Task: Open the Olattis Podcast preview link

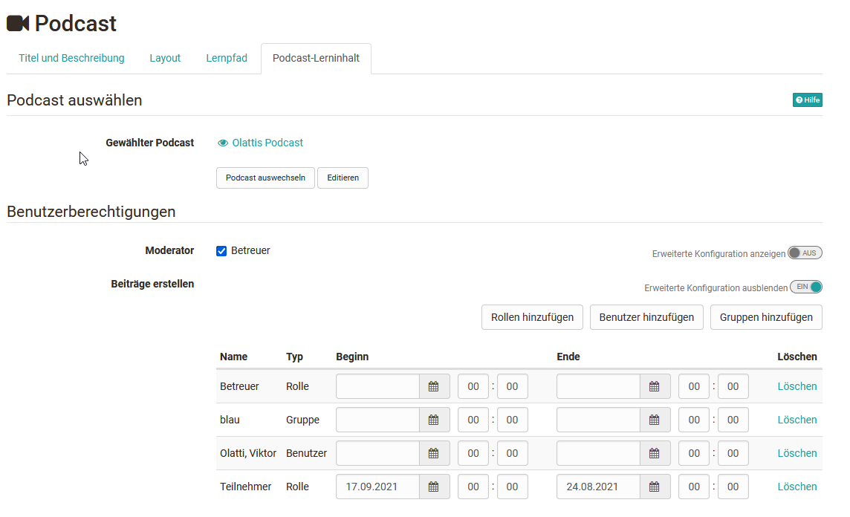Action: click(x=267, y=143)
